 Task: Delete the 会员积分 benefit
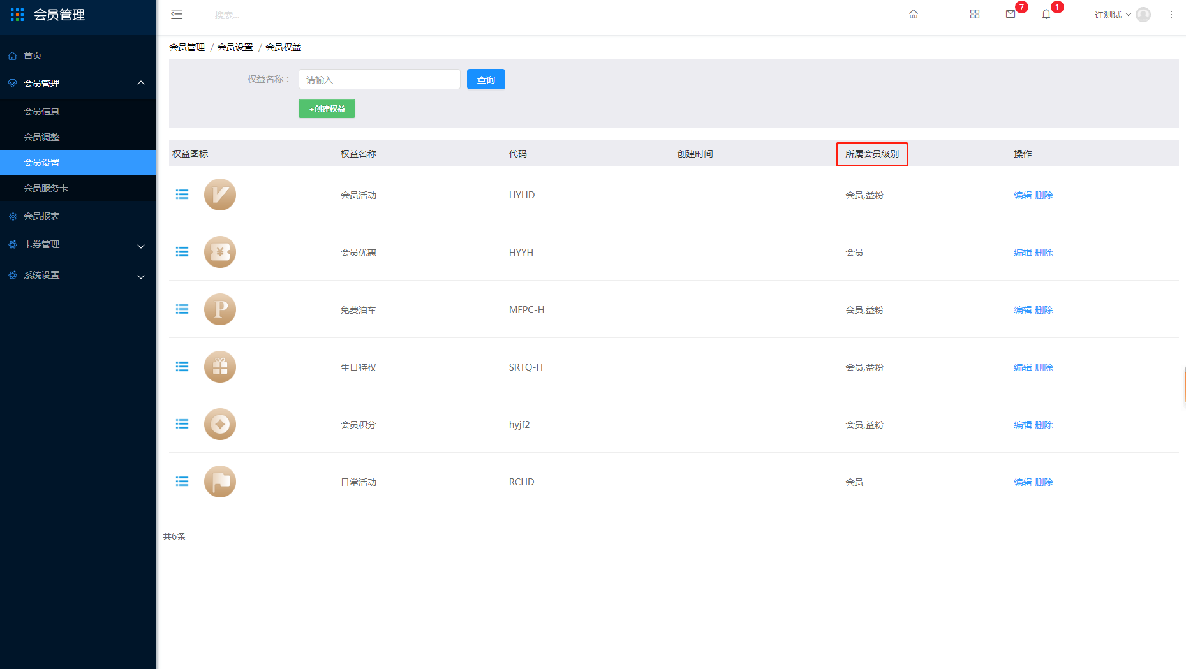(1044, 425)
